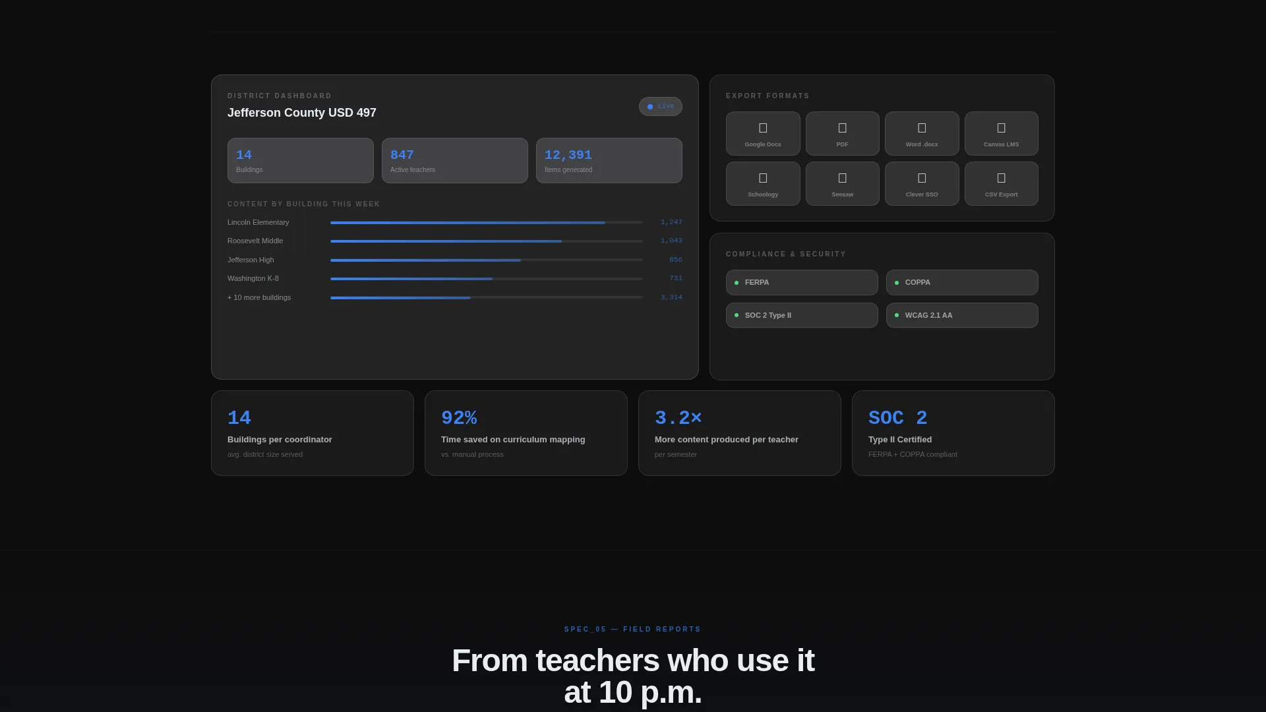Expand the + 10 more buildings label

[x=259, y=297]
